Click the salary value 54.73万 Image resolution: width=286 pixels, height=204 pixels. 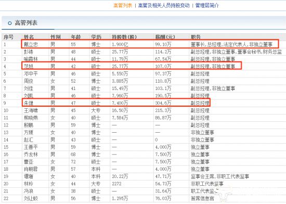[x=163, y=184]
